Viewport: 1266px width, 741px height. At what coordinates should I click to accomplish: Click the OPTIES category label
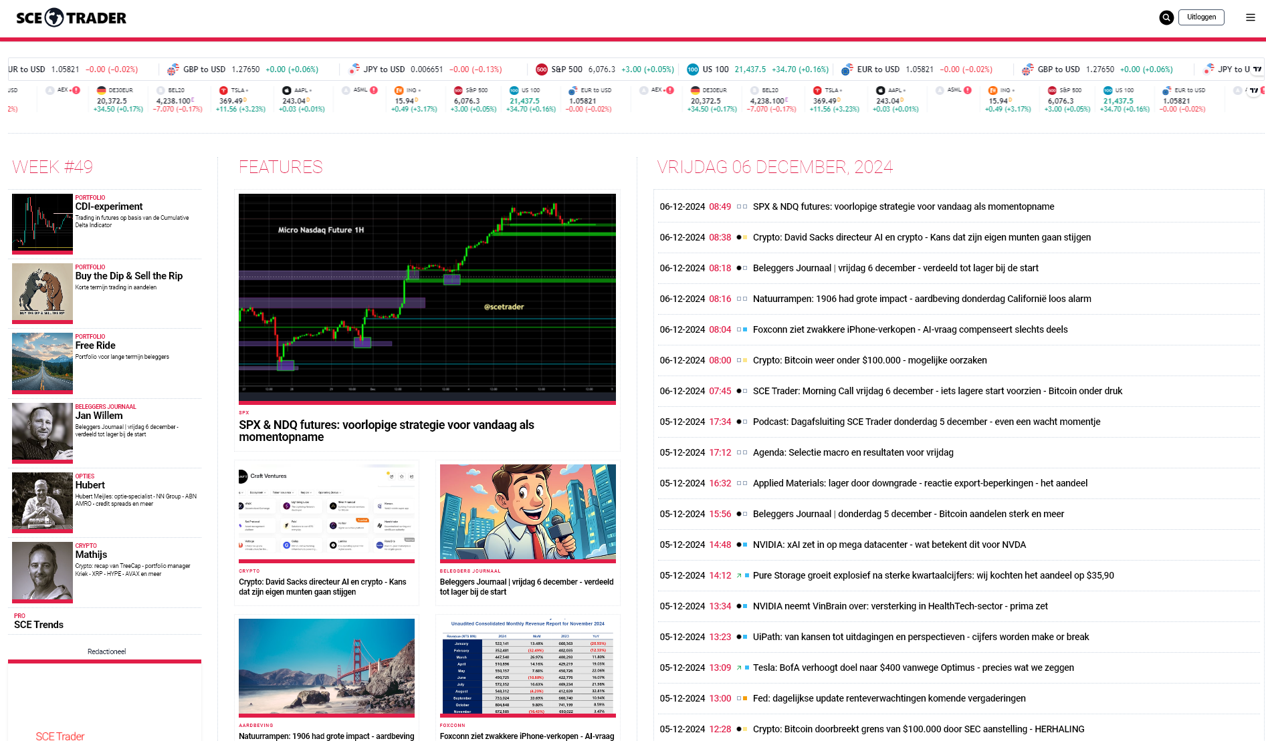click(85, 476)
